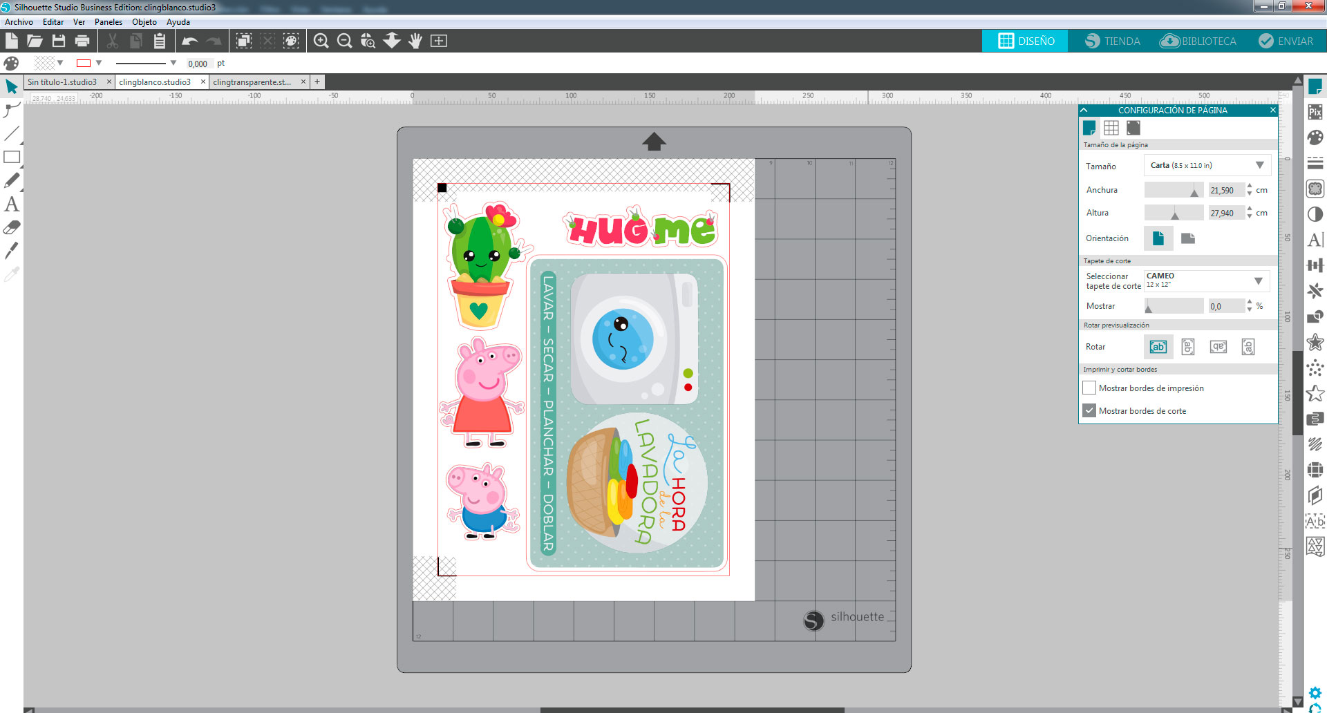Open the BIBLIOTECA library

tap(1198, 41)
